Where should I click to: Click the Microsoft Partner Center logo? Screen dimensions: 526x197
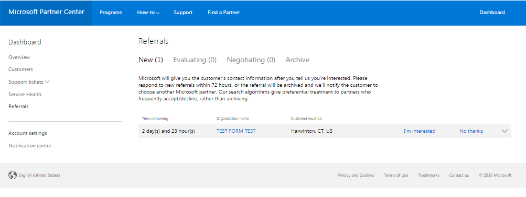(x=46, y=12)
